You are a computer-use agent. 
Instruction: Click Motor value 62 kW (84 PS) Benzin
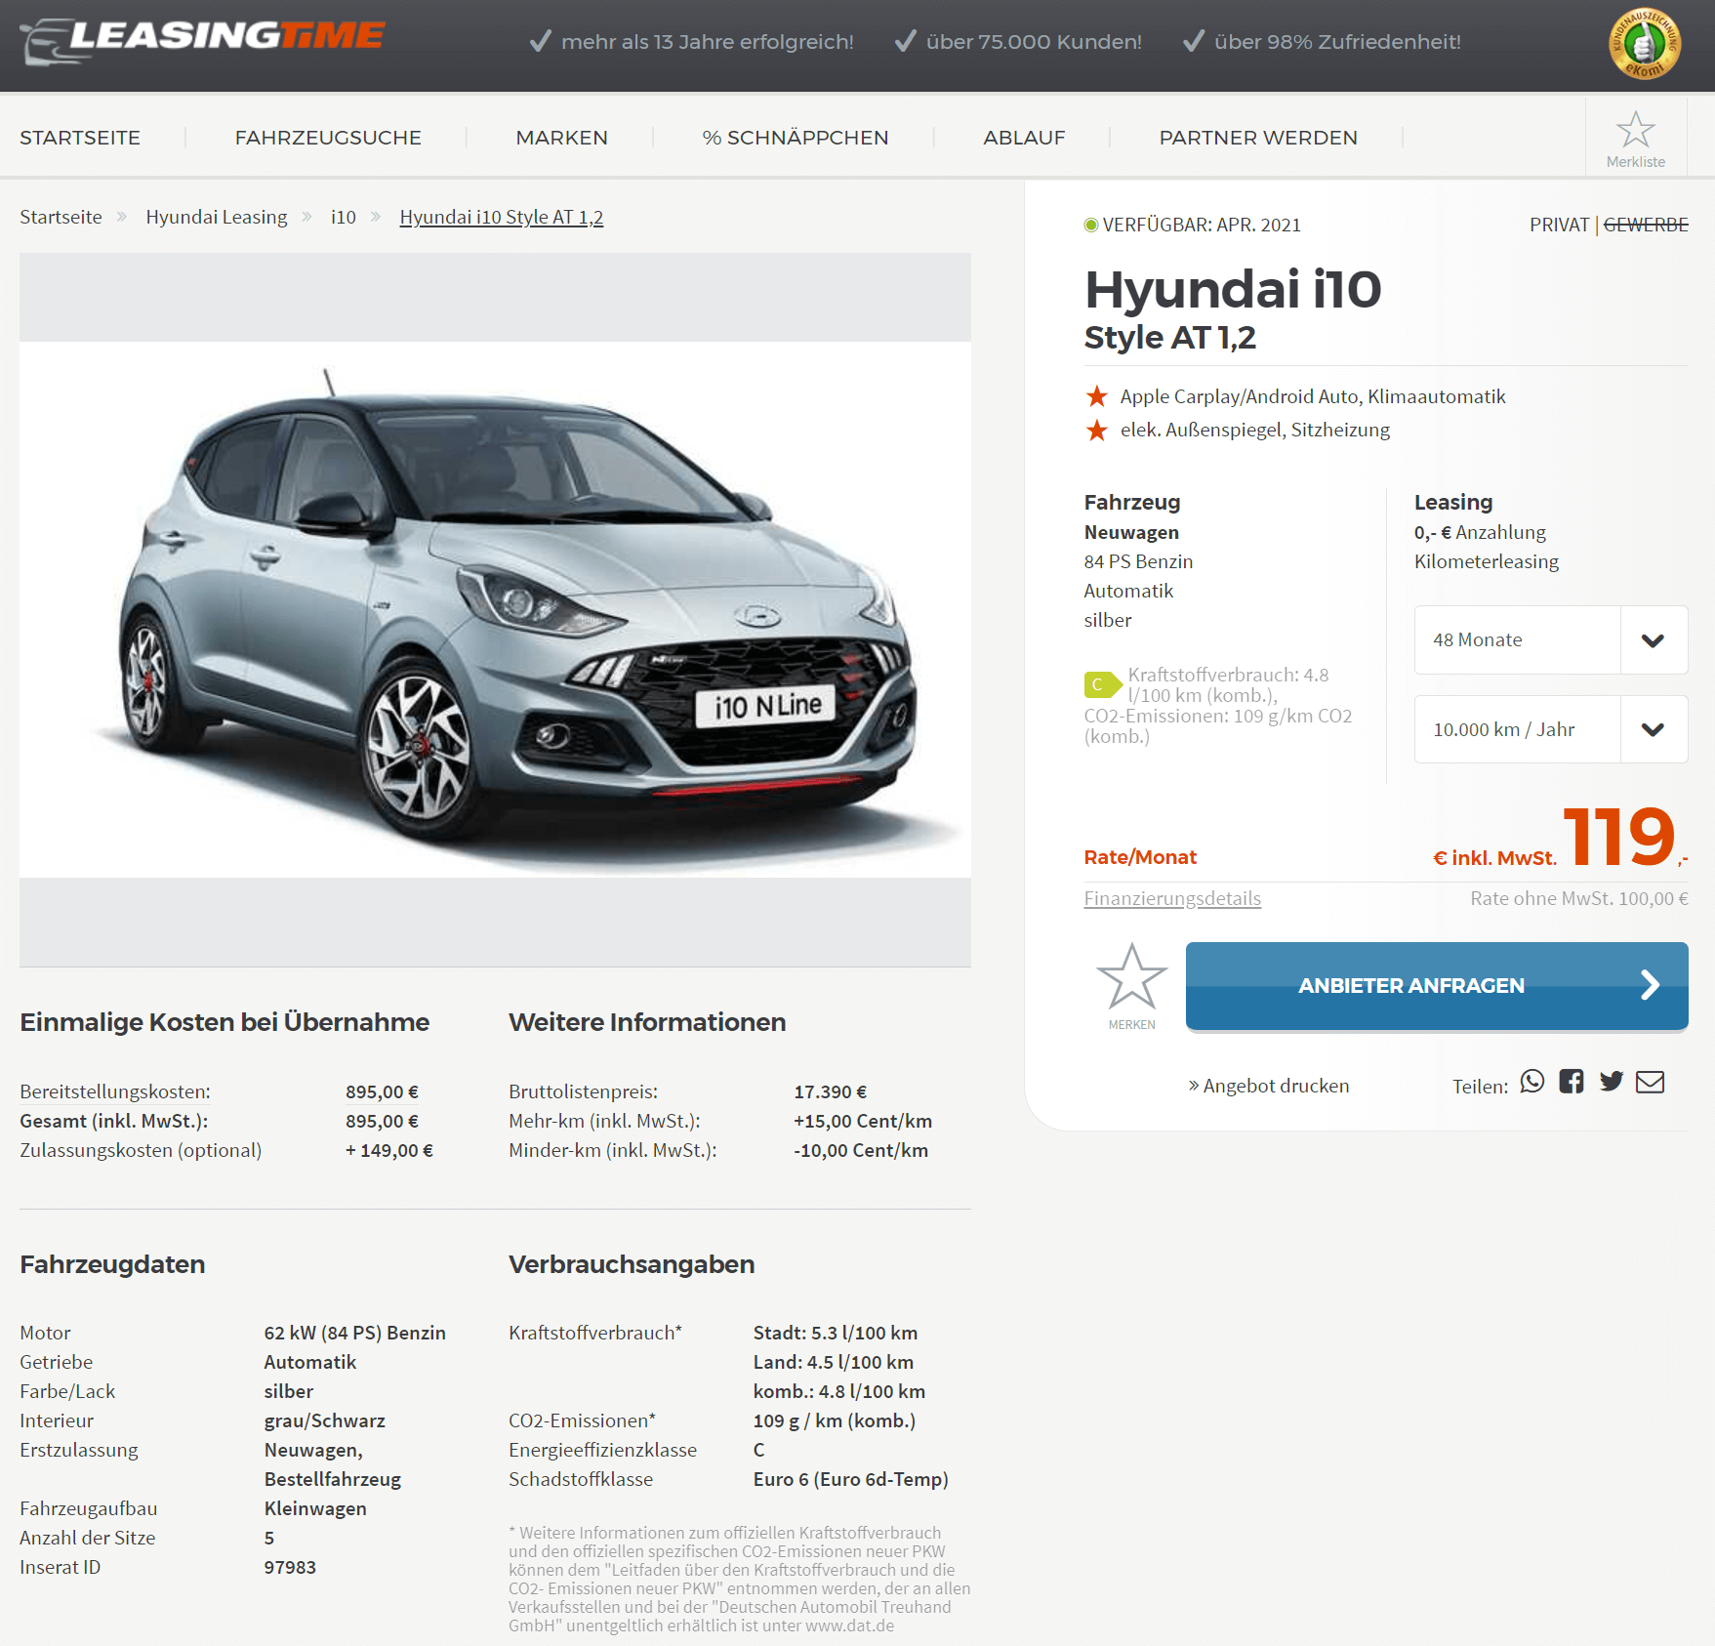click(x=354, y=1333)
